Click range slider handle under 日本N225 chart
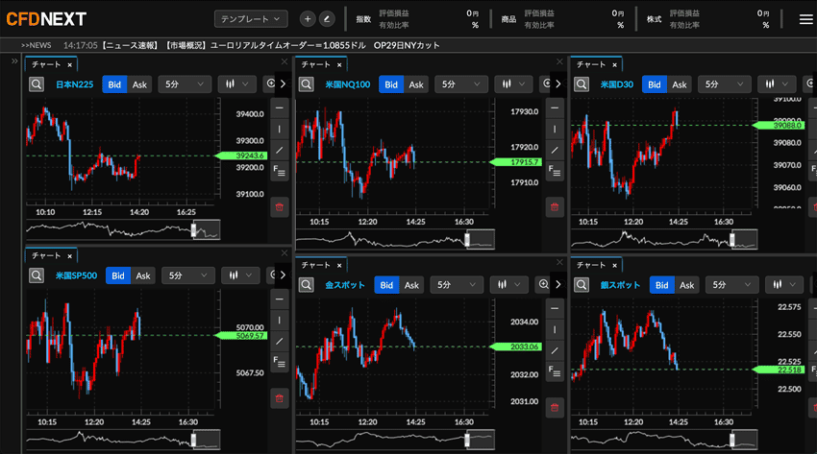Screen dimensions: 817x454 194,229
